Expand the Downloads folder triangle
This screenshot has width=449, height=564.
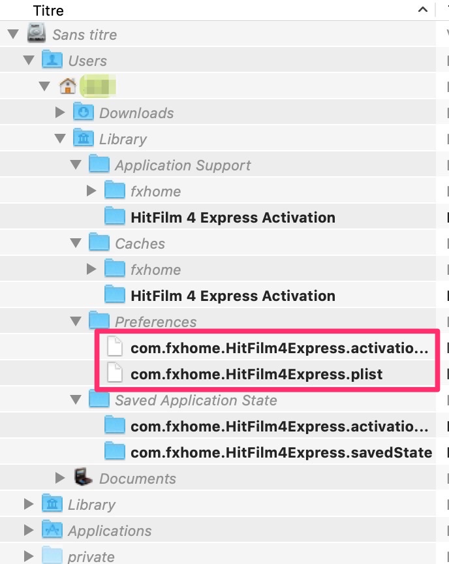click(x=60, y=112)
